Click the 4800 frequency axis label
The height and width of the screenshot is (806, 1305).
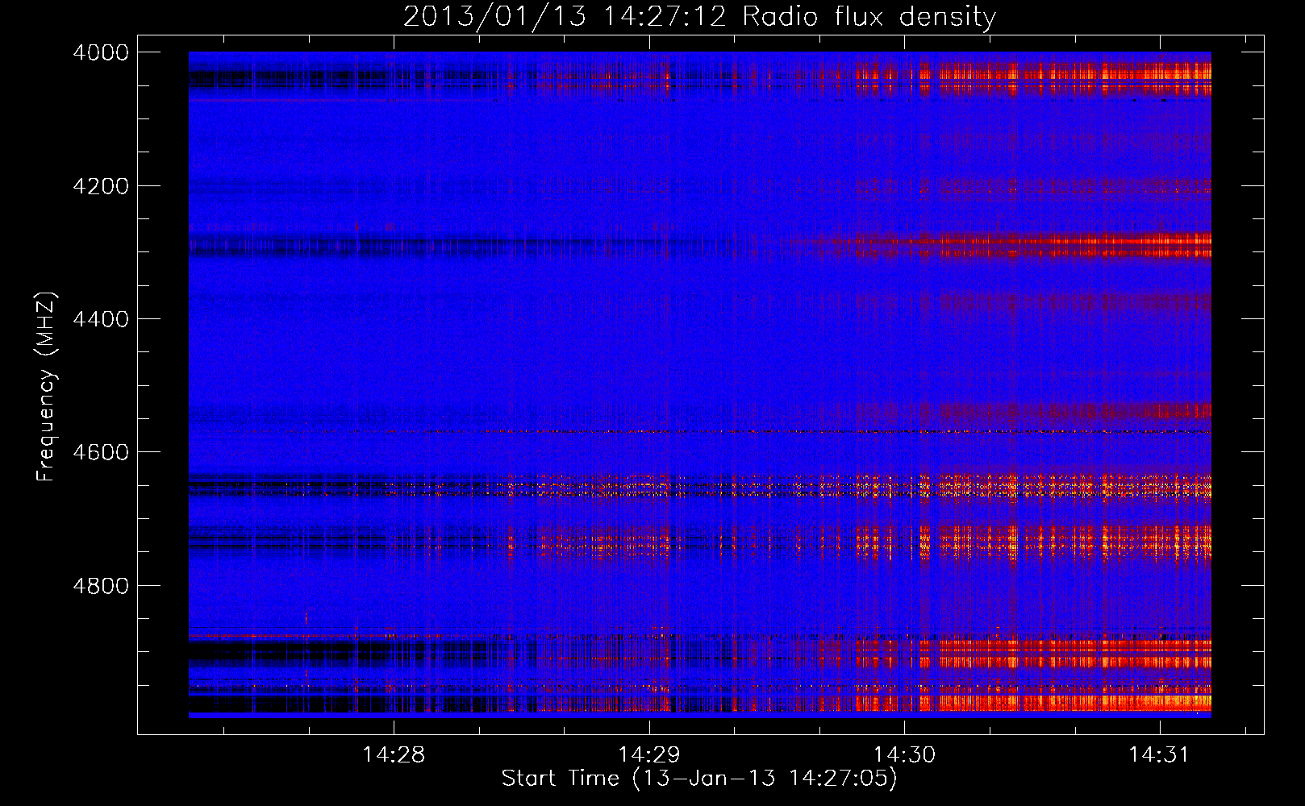(x=101, y=585)
